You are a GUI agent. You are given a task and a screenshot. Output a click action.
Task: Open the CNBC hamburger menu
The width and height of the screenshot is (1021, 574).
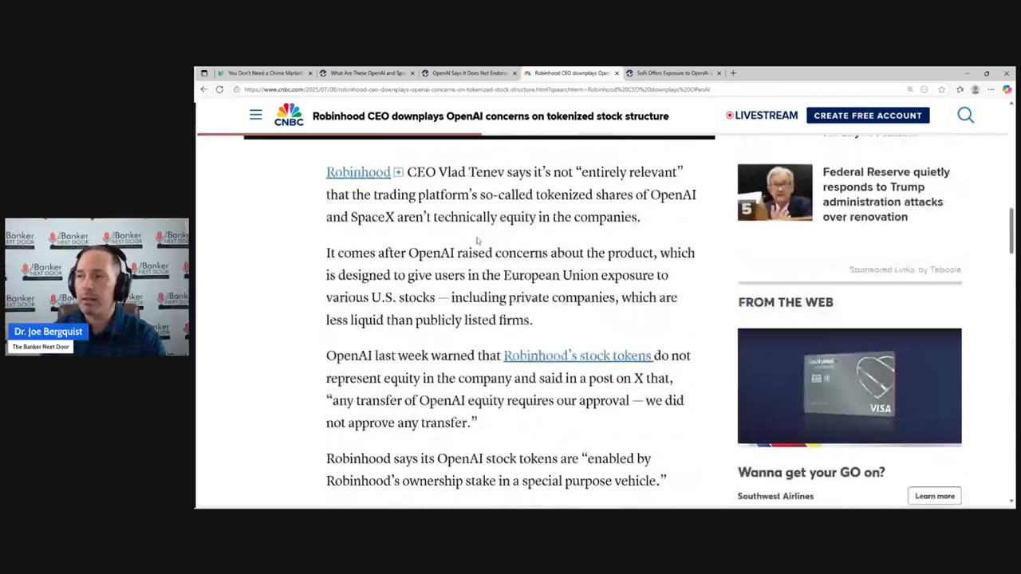(255, 115)
